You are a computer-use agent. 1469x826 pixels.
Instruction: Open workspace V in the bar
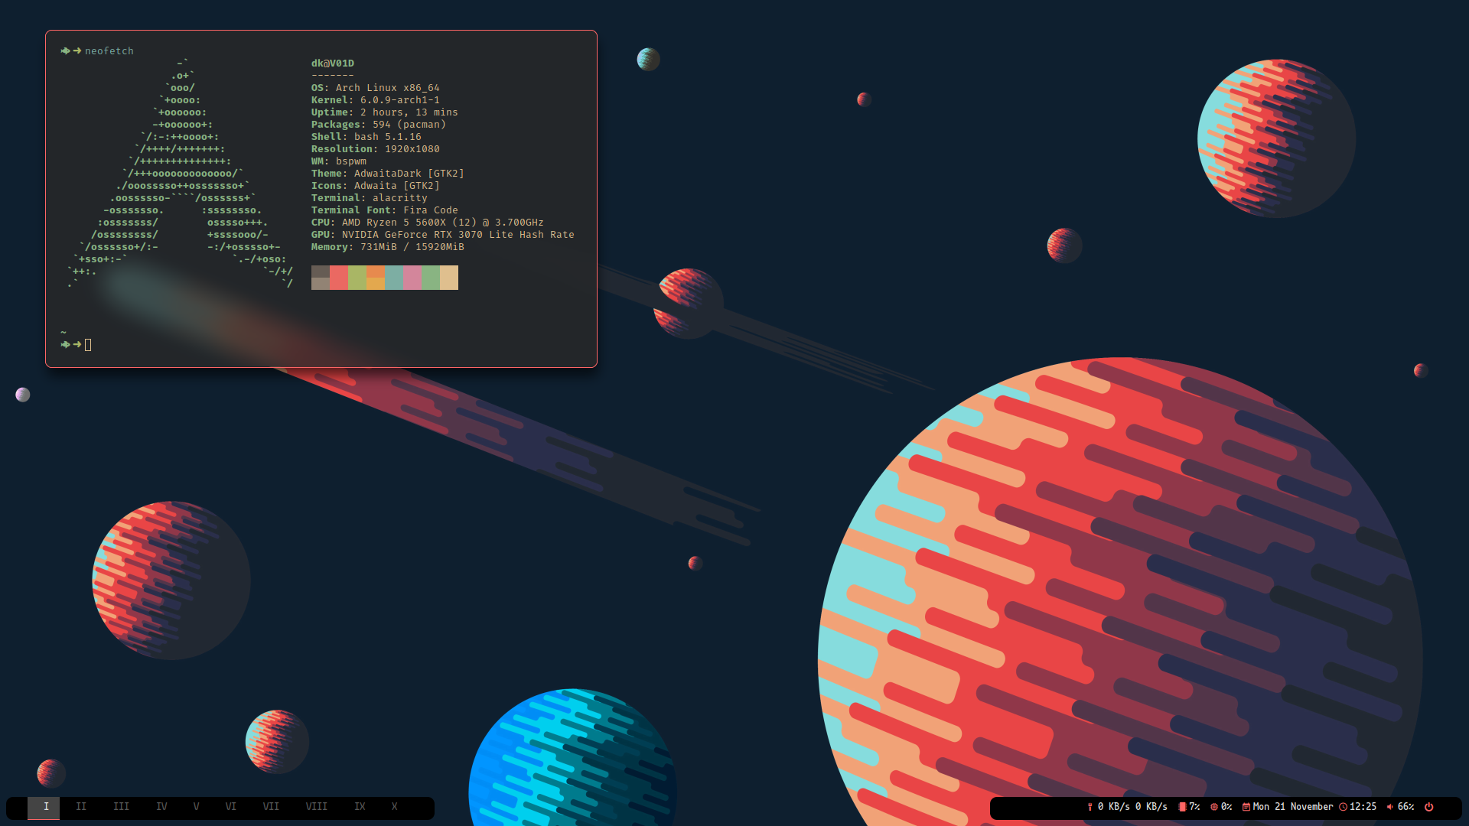pyautogui.click(x=197, y=807)
